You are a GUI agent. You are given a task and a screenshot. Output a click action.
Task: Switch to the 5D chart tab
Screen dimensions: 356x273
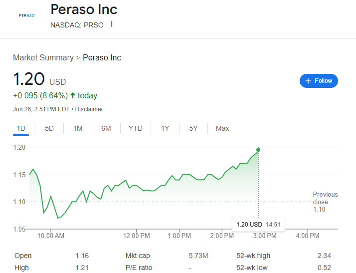(x=49, y=128)
